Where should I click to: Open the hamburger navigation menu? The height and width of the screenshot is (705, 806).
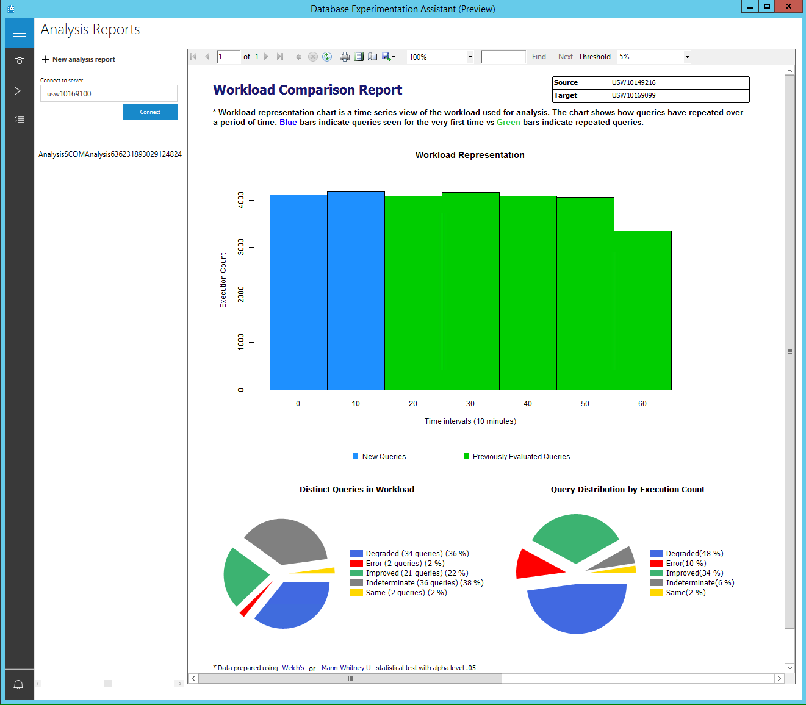(x=20, y=33)
